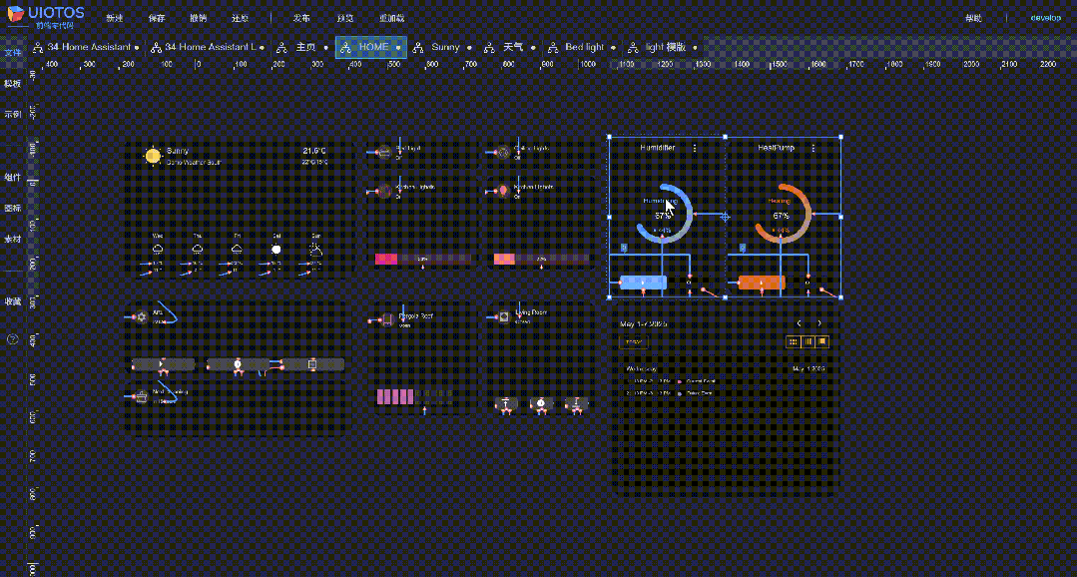Viewport: 1077px width, 577px height.
Task: Switch to the 34 Home Assistant tab
Action: [86, 47]
